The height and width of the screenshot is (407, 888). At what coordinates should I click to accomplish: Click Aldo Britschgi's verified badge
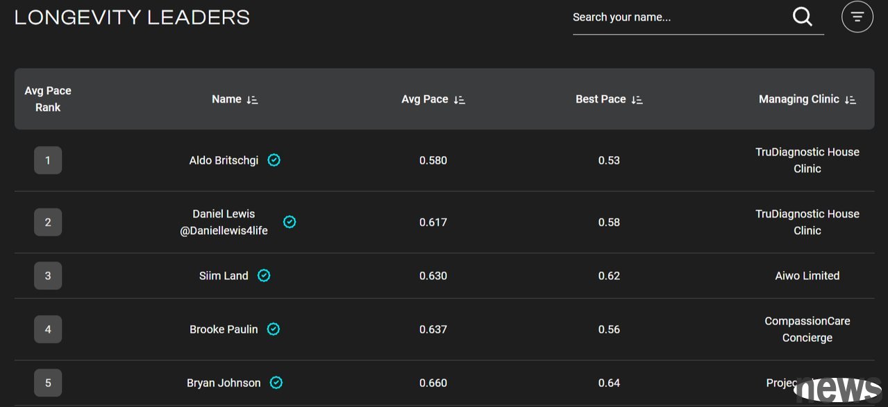click(274, 160)
